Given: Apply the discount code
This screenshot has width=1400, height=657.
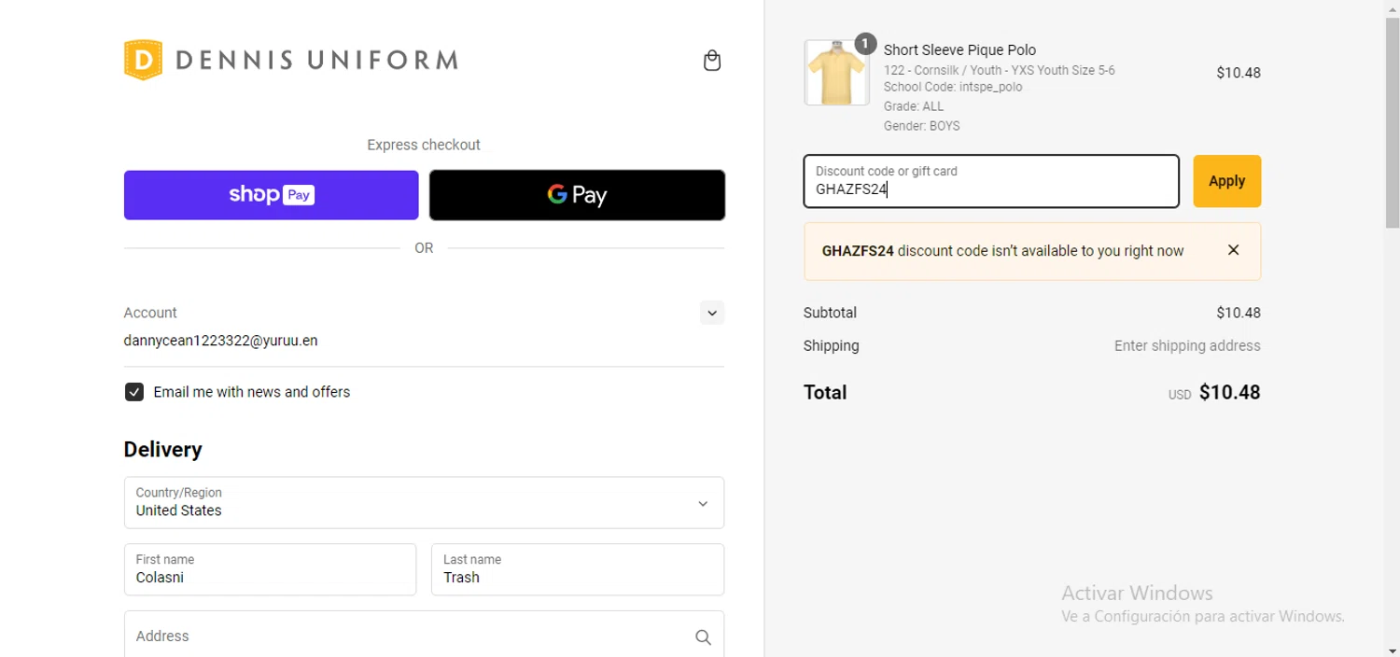Looking at the screenshot, I should pos(1226,181).
